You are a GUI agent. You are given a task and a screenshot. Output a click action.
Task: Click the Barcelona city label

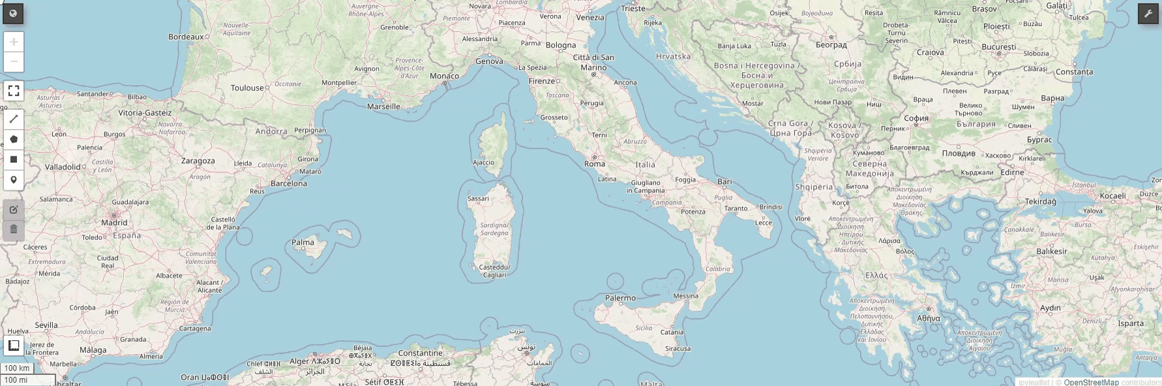pyautogui.click(x=289, y=183)
